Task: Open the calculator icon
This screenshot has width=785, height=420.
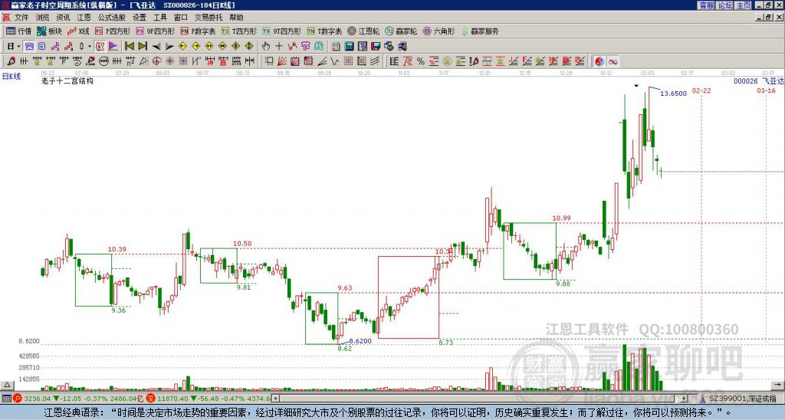Action: [x=349, y=46]
